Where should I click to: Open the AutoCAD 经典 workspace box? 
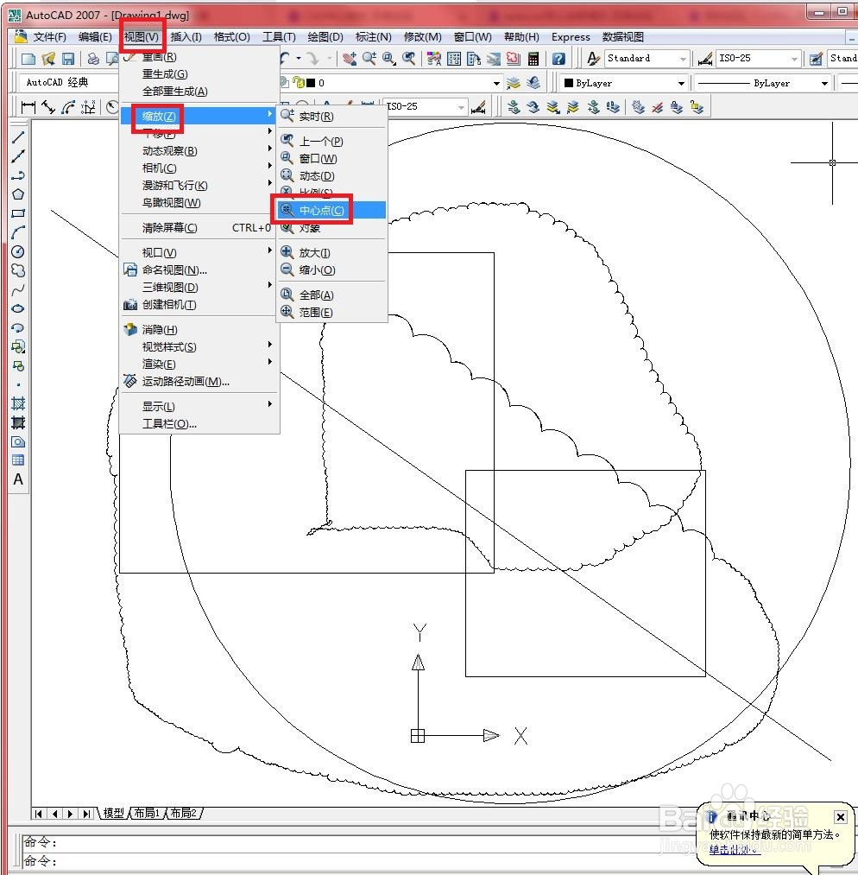[70, 83]
